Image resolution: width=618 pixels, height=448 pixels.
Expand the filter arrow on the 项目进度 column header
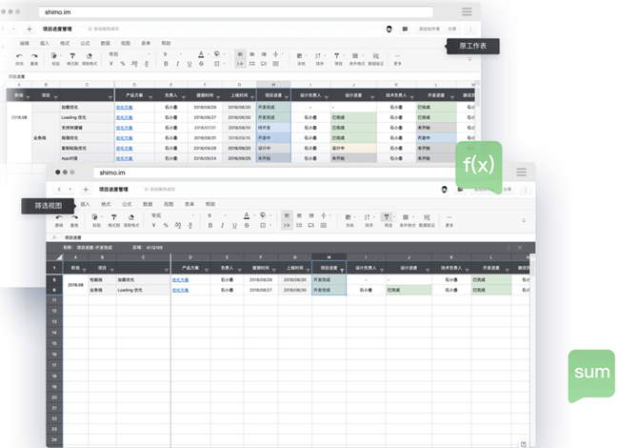click(342, 270)
